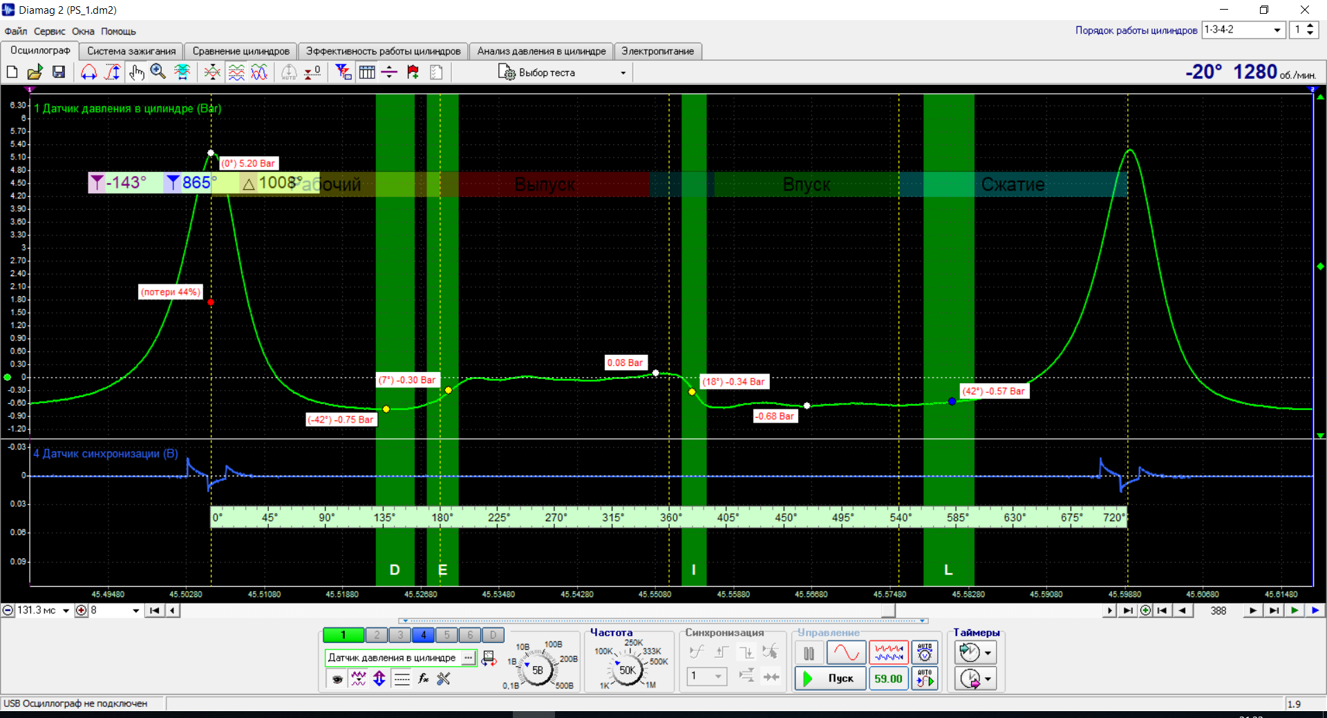Open a file using the folder icon

[x=35, y=72]
